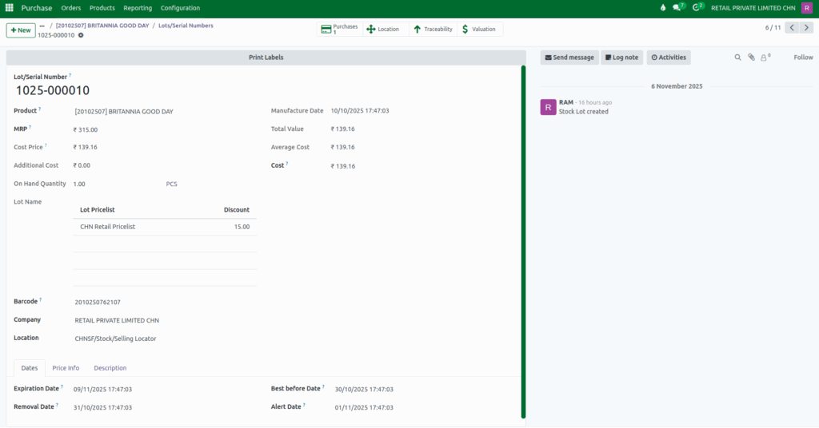Click the Stock Lot created message
This screenshot has width=819, height=428.
tap(583, 112)
